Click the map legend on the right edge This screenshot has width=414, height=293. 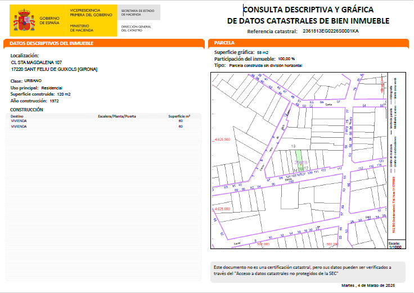pos(395,157)
